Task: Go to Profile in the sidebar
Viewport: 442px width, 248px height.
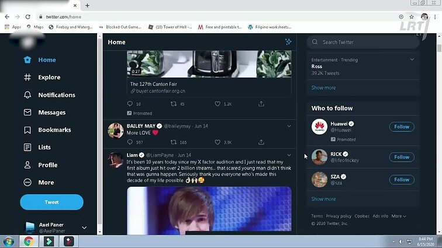Action: coord(40,165)
